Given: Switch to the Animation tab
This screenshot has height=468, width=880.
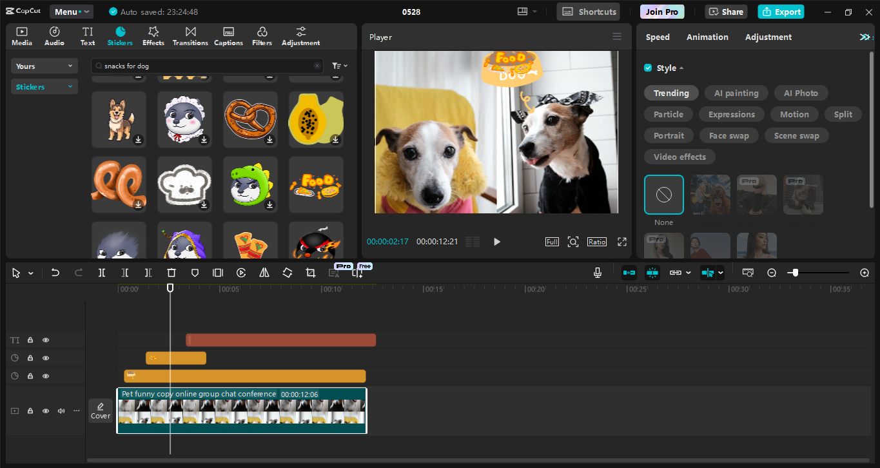Looking at the screenshot, I should tap(707, 37).
